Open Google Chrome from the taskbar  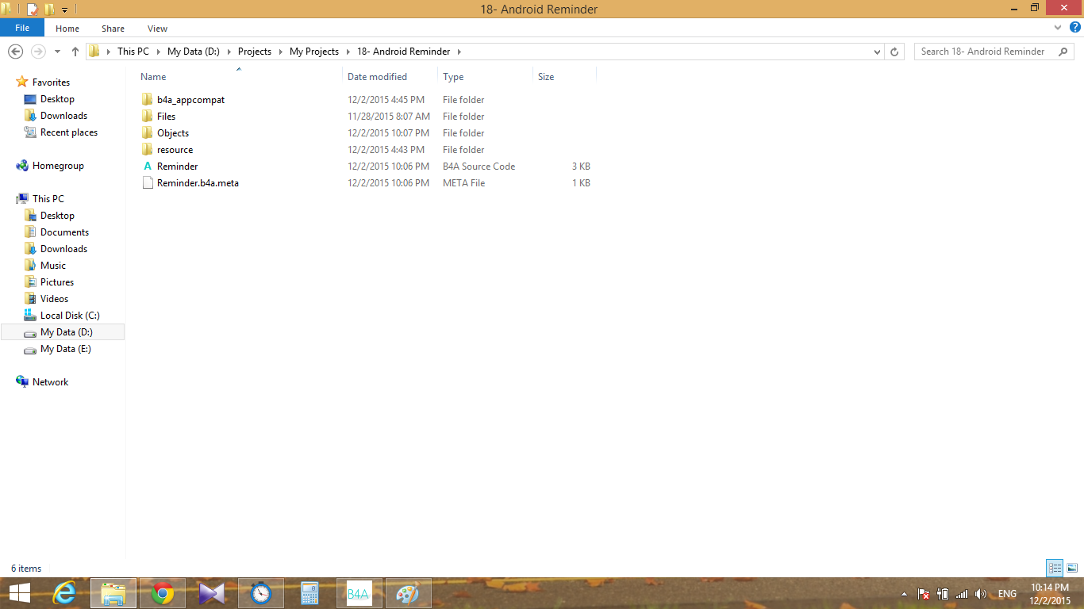point(163,593)
